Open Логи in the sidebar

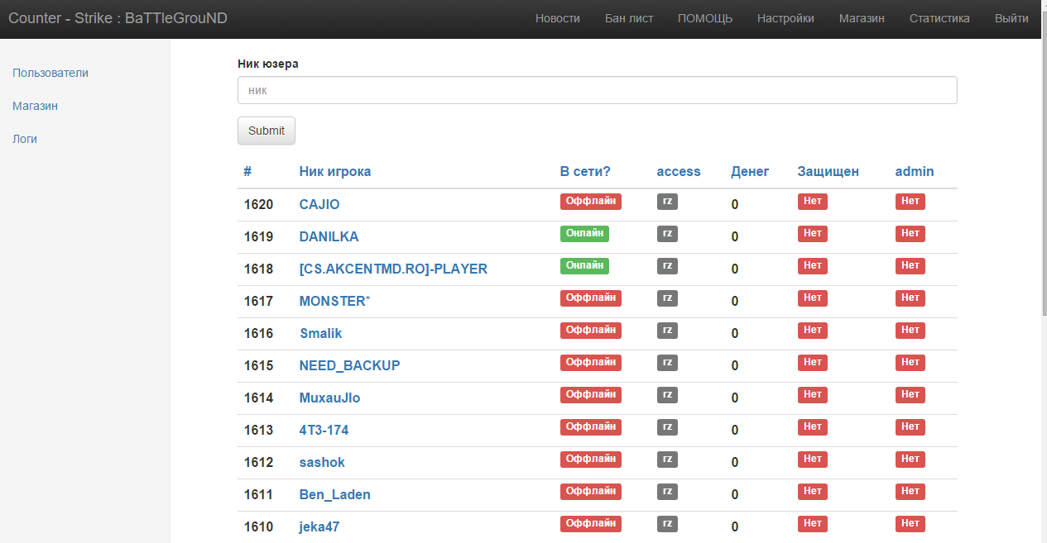tap(25, 139)
